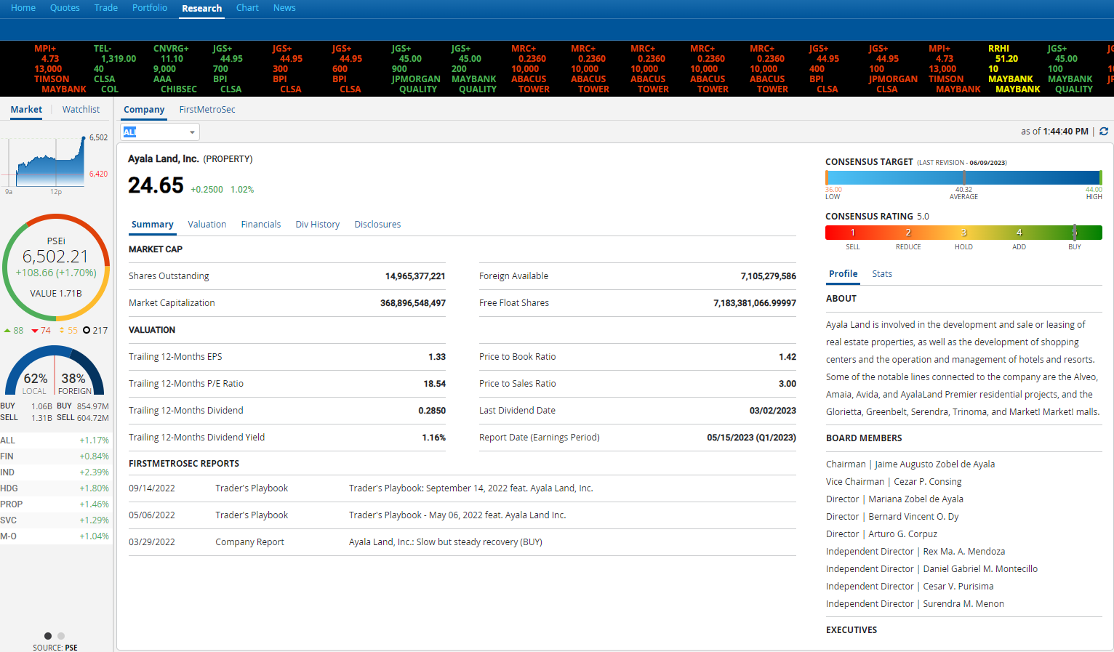Screen dimensions: 1114x652
Task: Click the BUY rating marker
Action: 1074,233
